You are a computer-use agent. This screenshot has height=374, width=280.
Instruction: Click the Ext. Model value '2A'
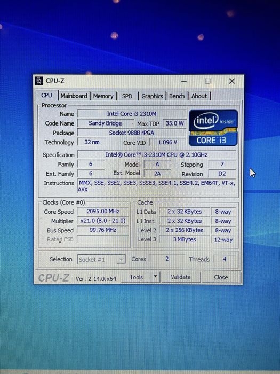click(157, 174)
